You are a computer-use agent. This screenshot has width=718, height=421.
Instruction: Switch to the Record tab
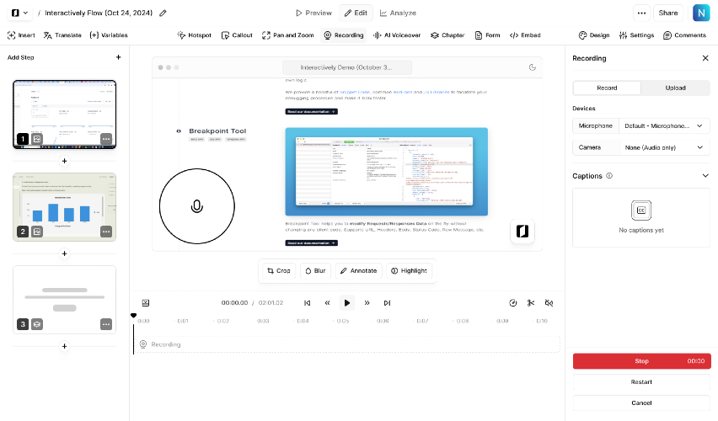[607, 88]
